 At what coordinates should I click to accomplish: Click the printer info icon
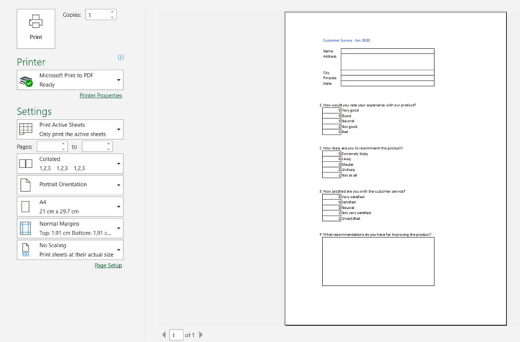click(x=121, y=57)
